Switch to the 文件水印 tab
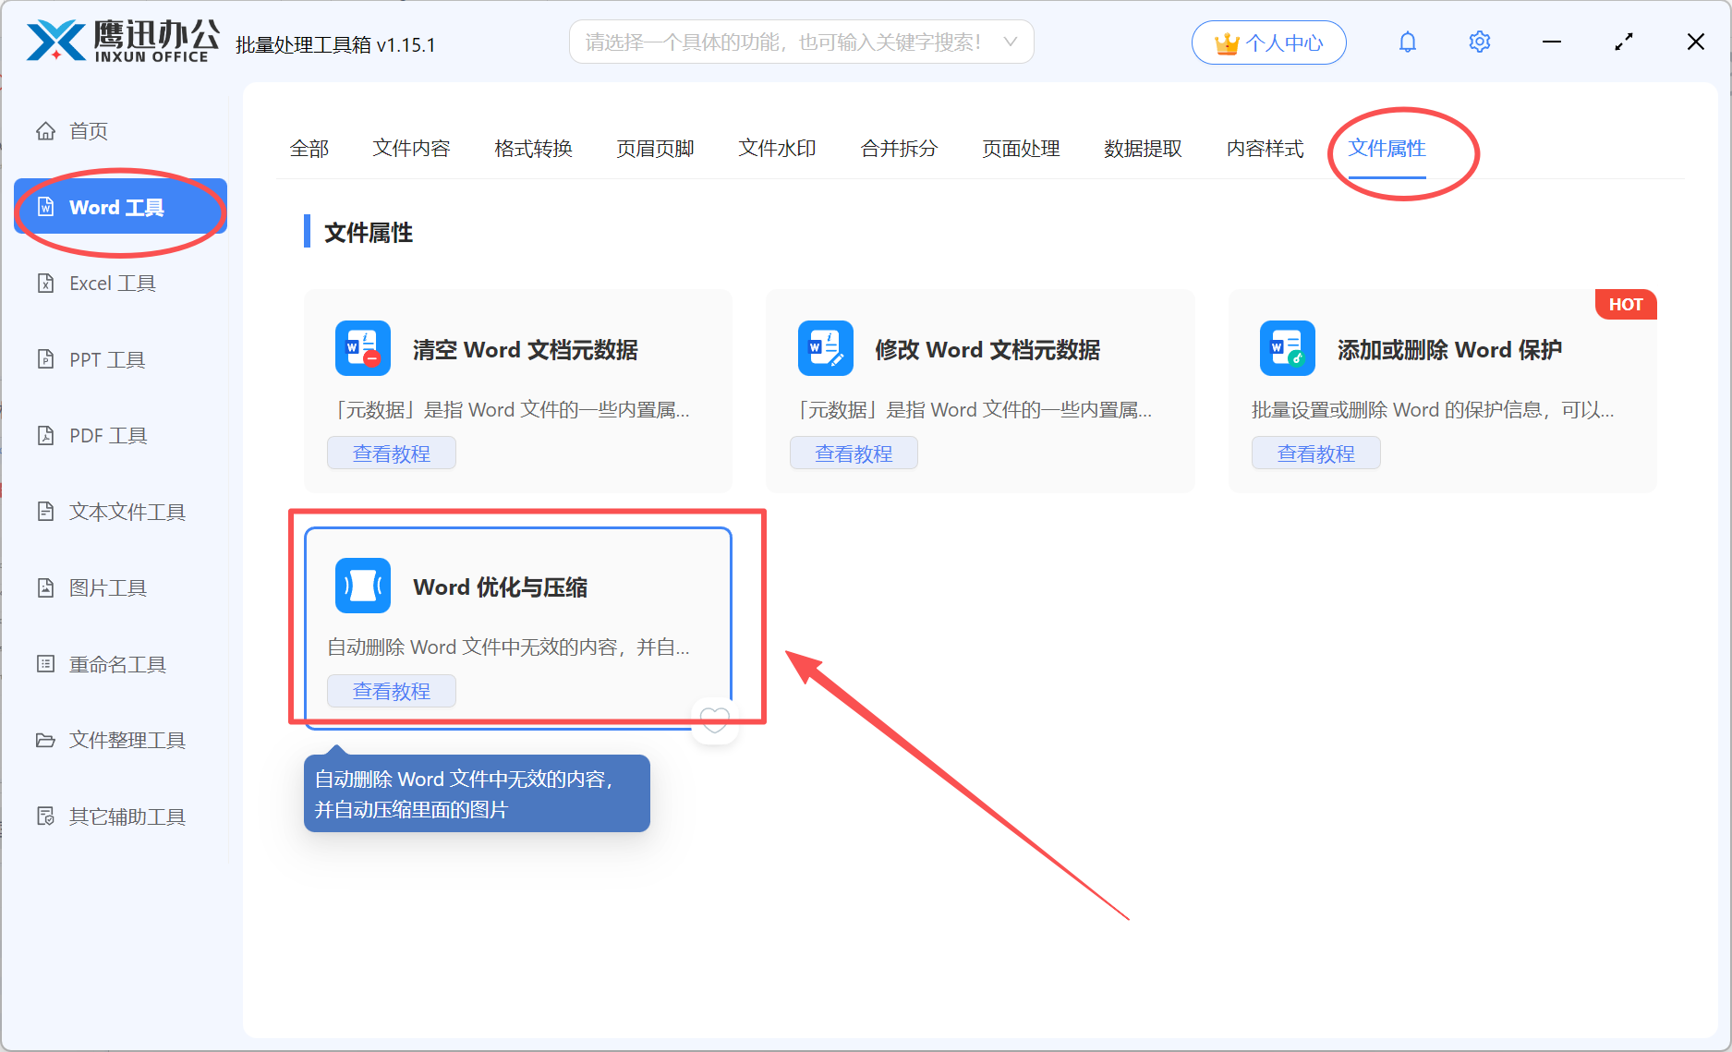Image resolution: width=1732 pixels, height=1052 pixels. tap(777, 149)
